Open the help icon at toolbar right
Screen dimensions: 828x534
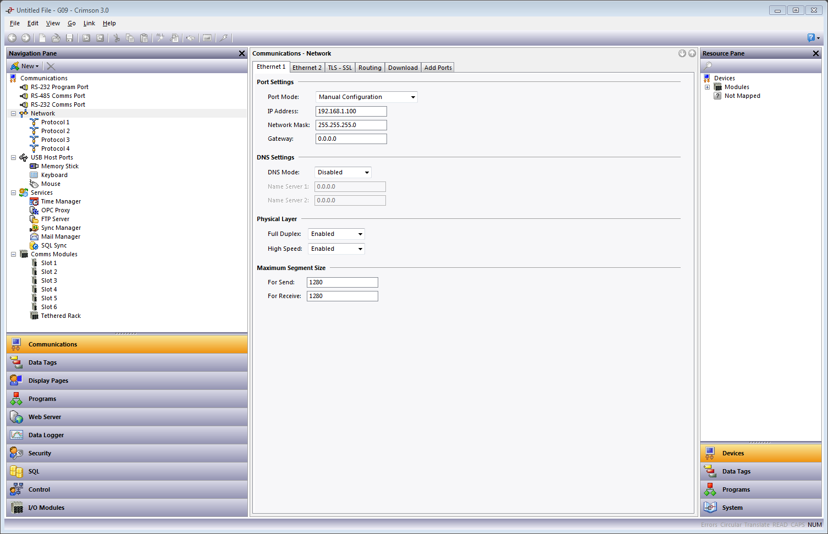coord(812,37)
